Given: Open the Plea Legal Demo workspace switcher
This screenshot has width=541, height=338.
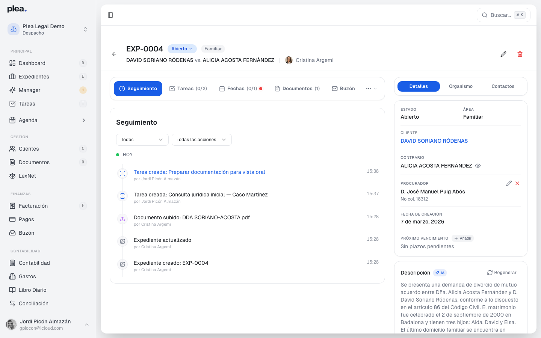Looking at the screenshot, I should coord(48,29).
